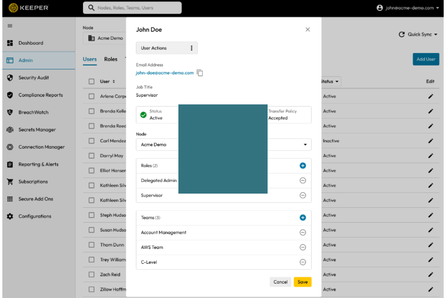
Task: Check the Thom Dunn checkbox
Action: click(92, 245)
